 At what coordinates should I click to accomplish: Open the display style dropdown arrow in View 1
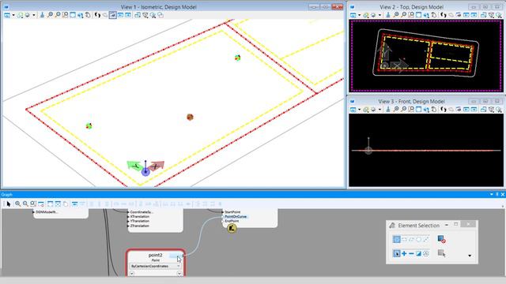pos(33,15)
